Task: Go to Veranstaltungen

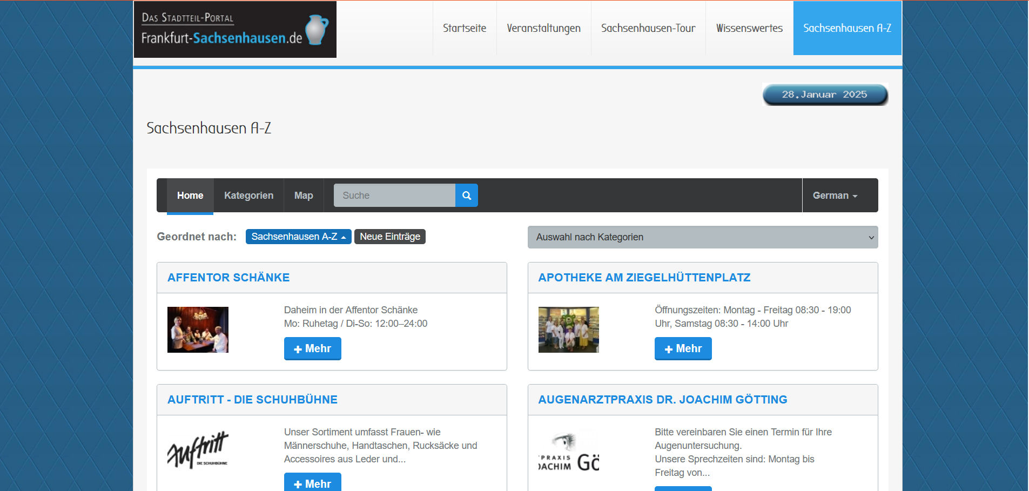Action: pyautogui.click(x=543, y=28)
